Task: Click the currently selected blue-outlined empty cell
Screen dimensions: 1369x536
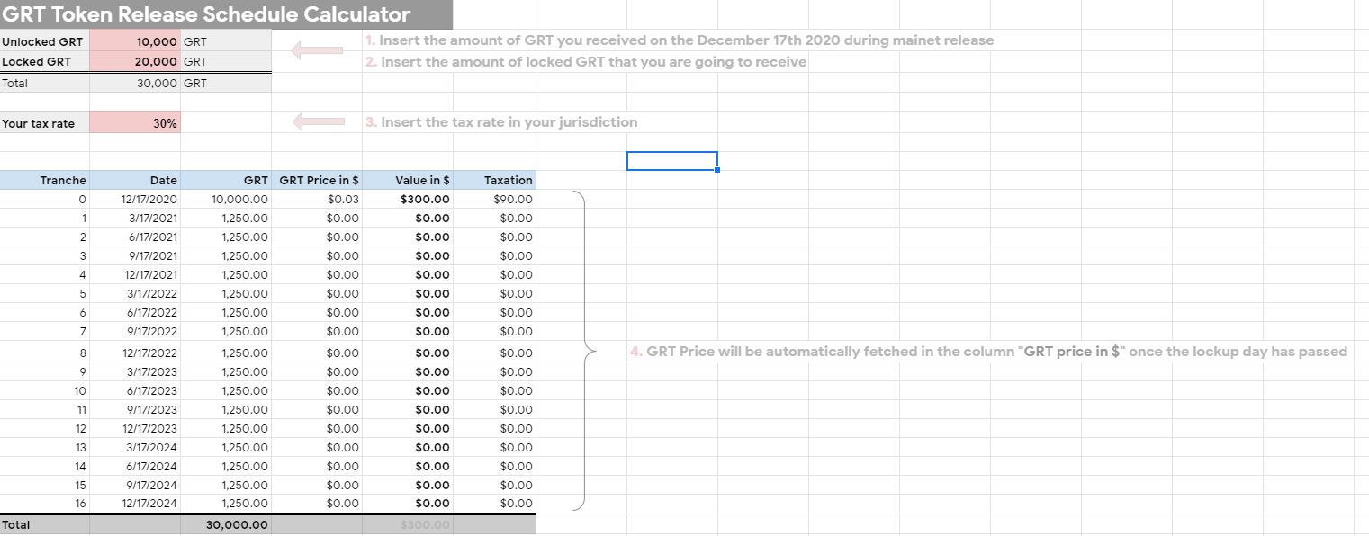Action: pos(671,161)
